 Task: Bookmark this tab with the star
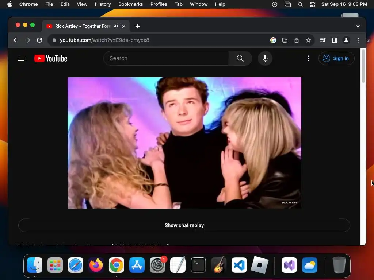pyautogui.click(x=308, y=40)
